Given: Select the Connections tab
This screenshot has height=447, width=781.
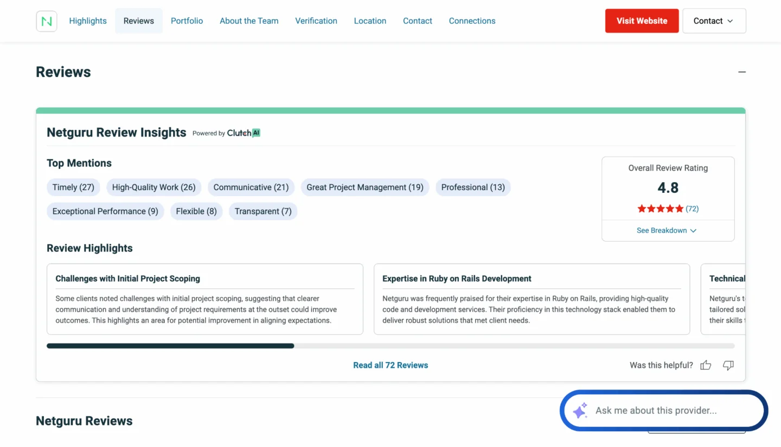Looking at the screenshot, I should point(472,21).
